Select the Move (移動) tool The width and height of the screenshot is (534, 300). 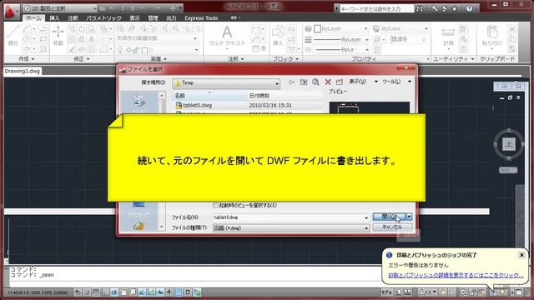(58, 36)
